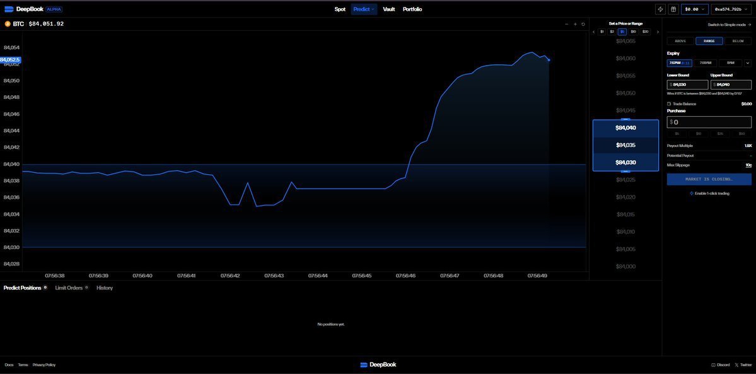Image resolution: width=756 pixels, height=374 pixels.
Task: Choose the $5 price step
Action: coord(622,32)
